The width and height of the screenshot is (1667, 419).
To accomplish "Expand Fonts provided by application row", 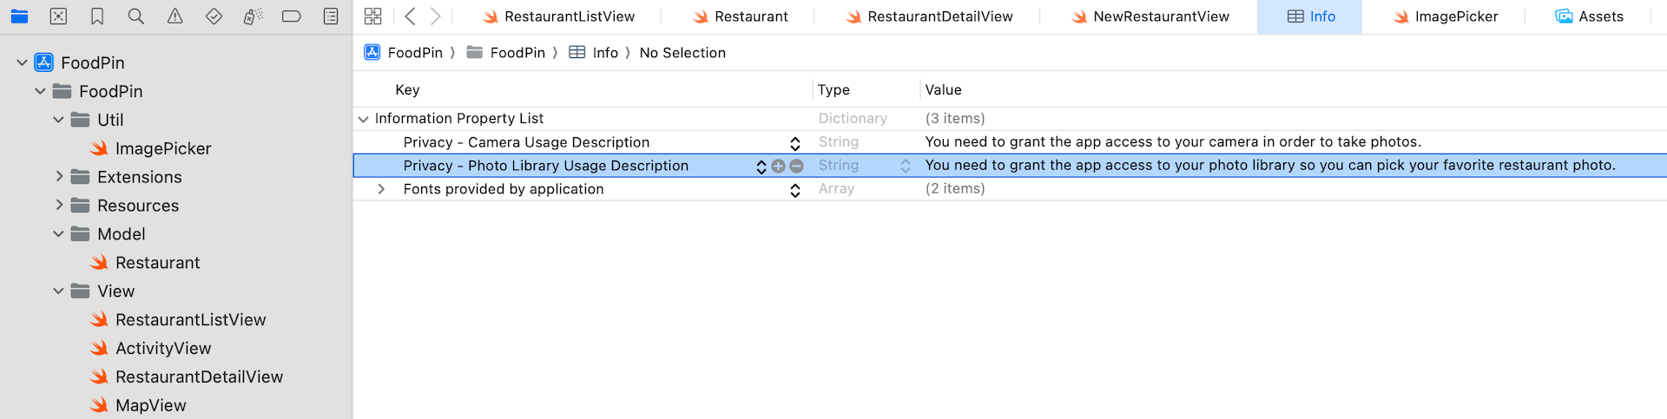I will 381,189.
